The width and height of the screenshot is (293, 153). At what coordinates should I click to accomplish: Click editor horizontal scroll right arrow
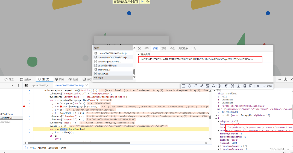click(206, 143)
